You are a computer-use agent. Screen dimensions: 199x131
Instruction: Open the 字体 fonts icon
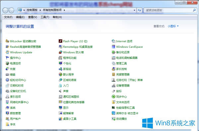click(x=7, y=124)
